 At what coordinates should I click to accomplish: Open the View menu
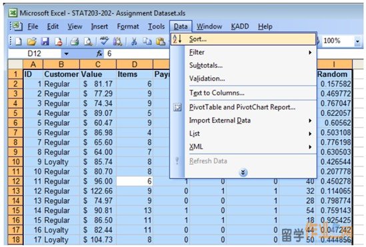coord(75,27)
